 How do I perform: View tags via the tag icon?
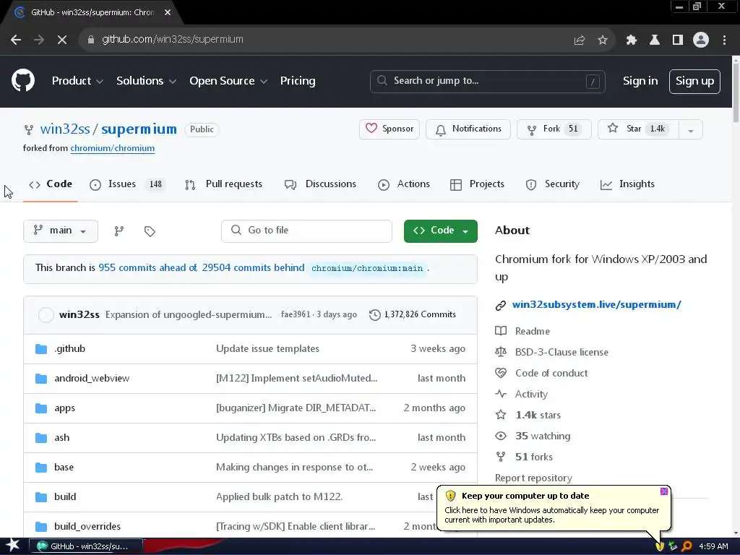[x=150, y=231]
